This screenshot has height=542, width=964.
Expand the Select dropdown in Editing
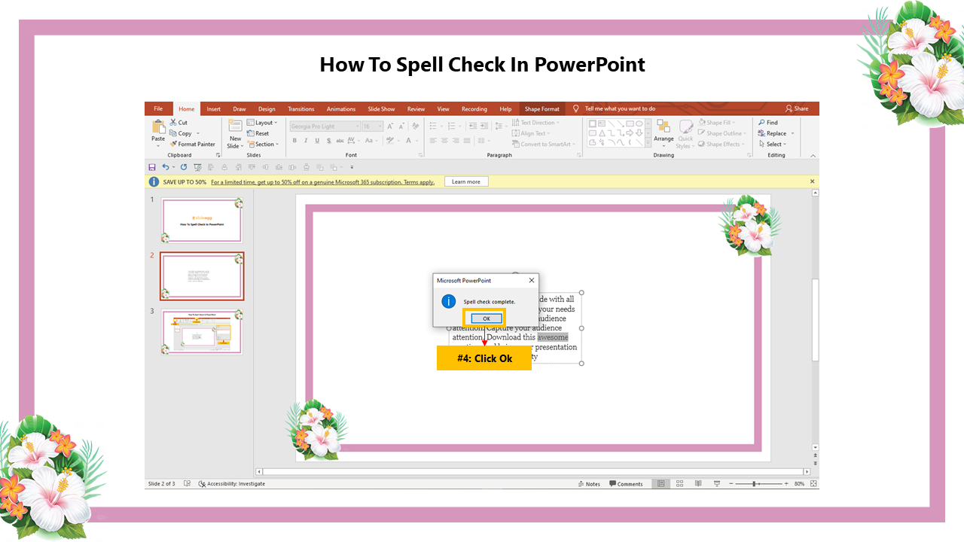(773, 144)
